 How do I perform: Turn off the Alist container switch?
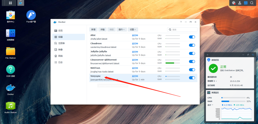click(x=192, y=37)
